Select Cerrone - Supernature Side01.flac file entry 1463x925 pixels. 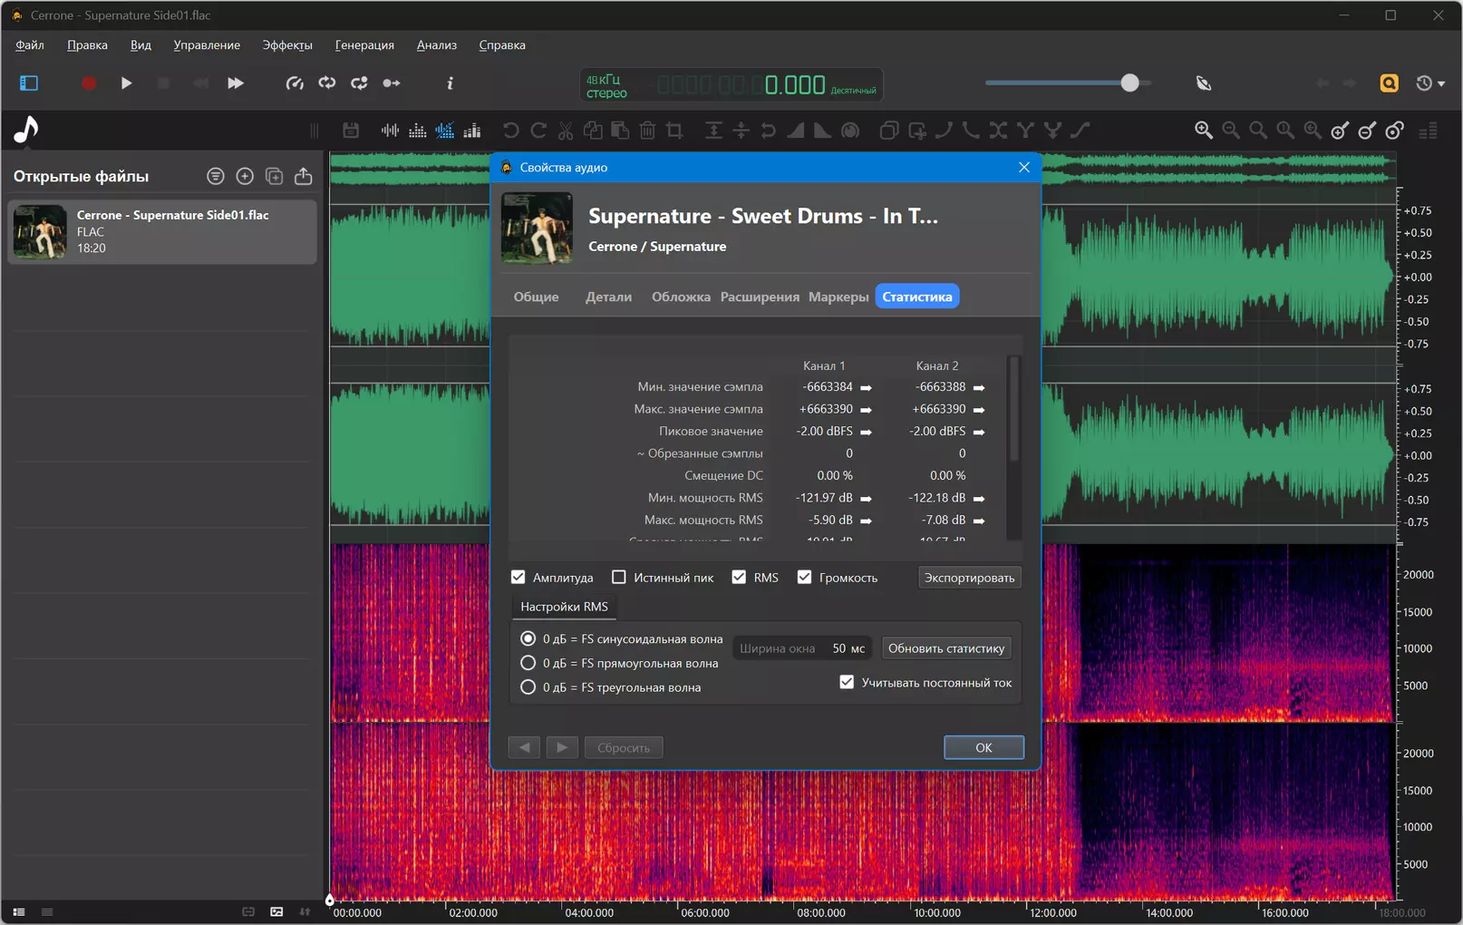[162, 232]
